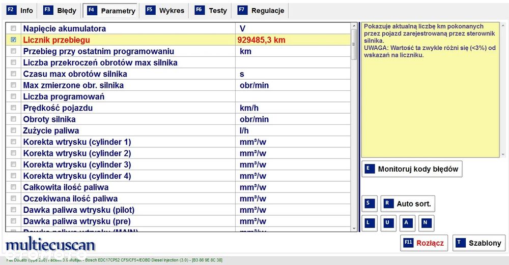The height and width of the screenshot is (265, 509).
Task: Click the N icon button
Action: tap(426, 223)
